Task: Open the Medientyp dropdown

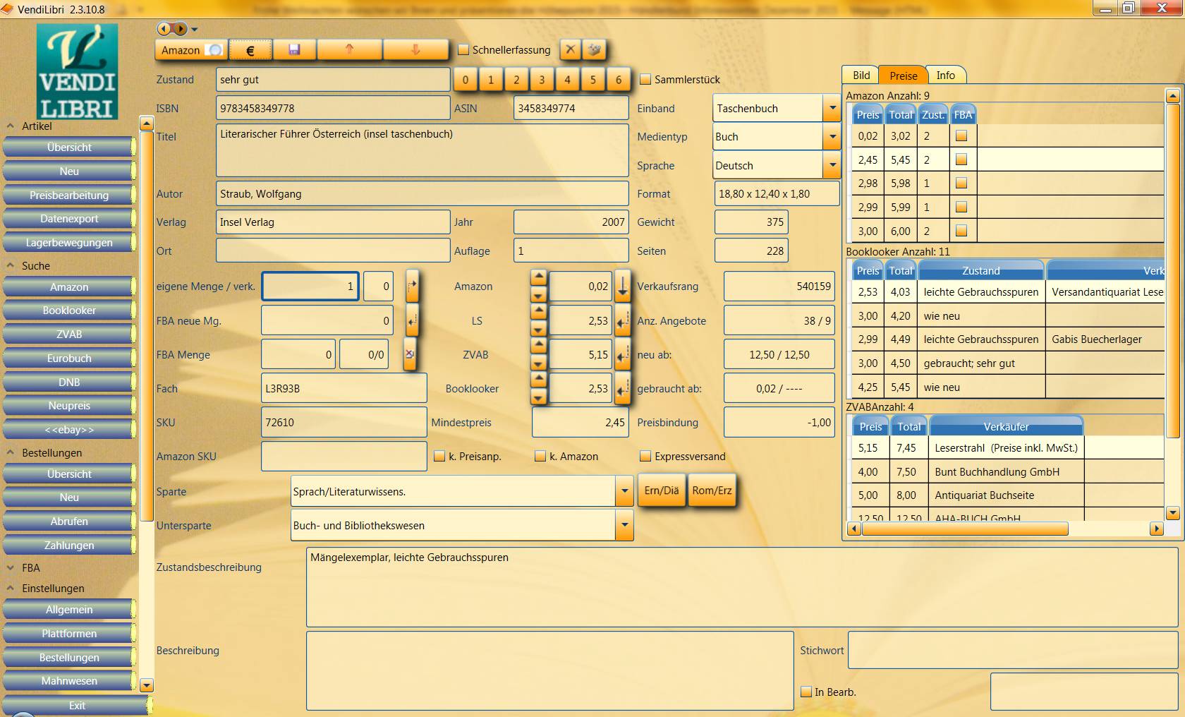Action: 832,137
